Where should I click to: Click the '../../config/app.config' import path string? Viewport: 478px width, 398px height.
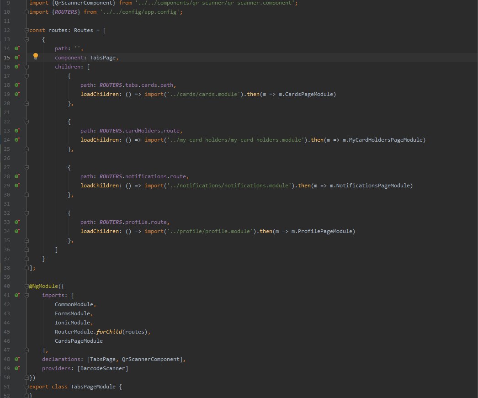[140, 12]
